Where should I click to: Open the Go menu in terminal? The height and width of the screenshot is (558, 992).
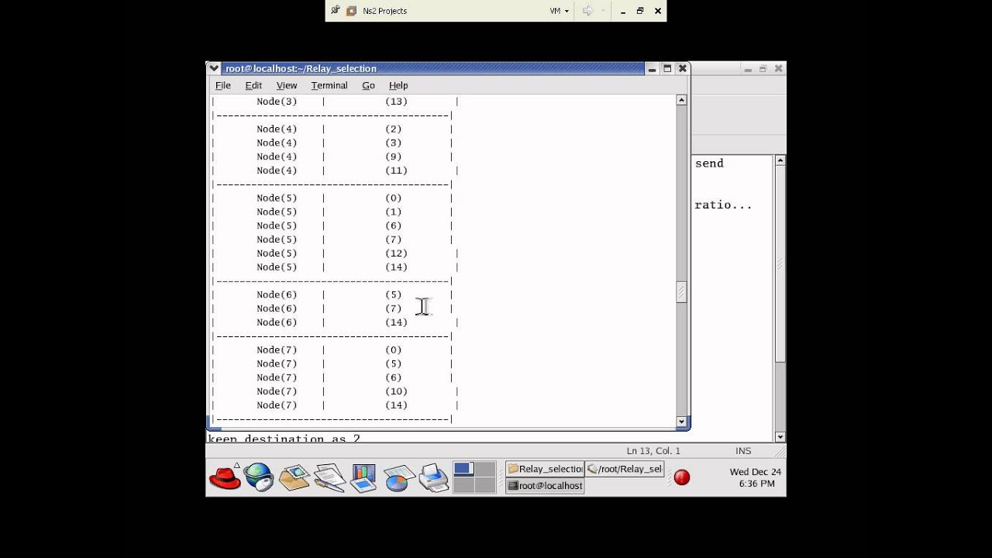[368, 85]
